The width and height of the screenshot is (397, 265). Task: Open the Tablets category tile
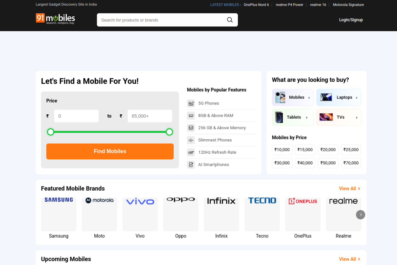pyautogui.click(x=292, y=117)
